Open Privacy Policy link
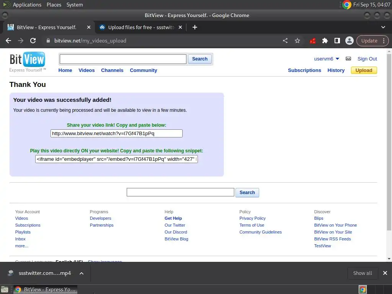 [x=253, y=218]
